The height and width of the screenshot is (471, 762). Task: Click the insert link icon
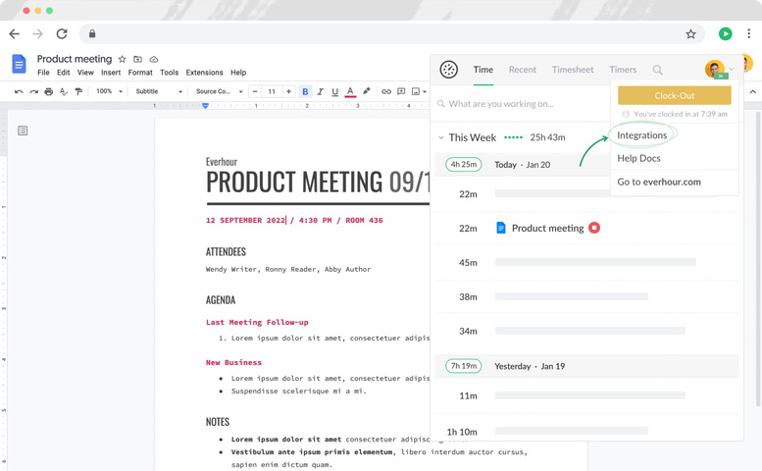(386, 91)
